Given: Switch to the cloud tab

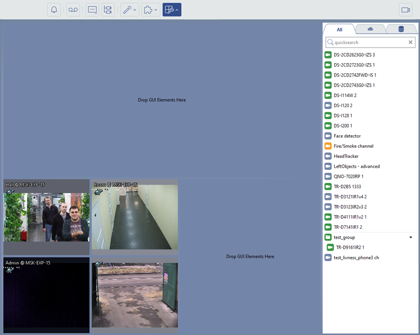Looking at the screenshot, I should (x=370, y=30).
